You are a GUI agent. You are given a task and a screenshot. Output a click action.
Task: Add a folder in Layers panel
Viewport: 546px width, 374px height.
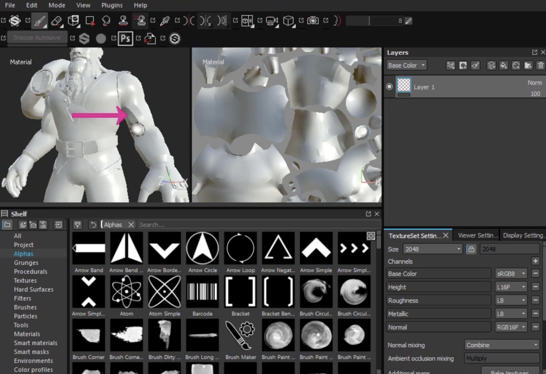tap(528, 65)
